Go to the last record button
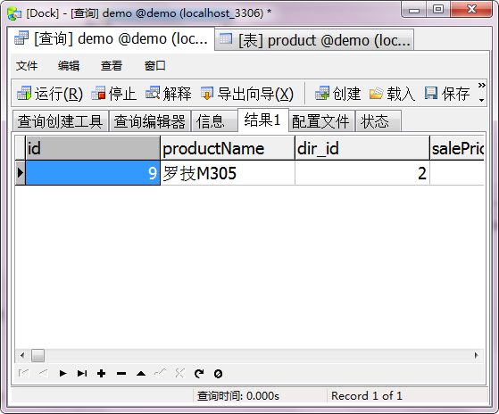The width and height of the screenshot is (499, 414). click(82, 373)
